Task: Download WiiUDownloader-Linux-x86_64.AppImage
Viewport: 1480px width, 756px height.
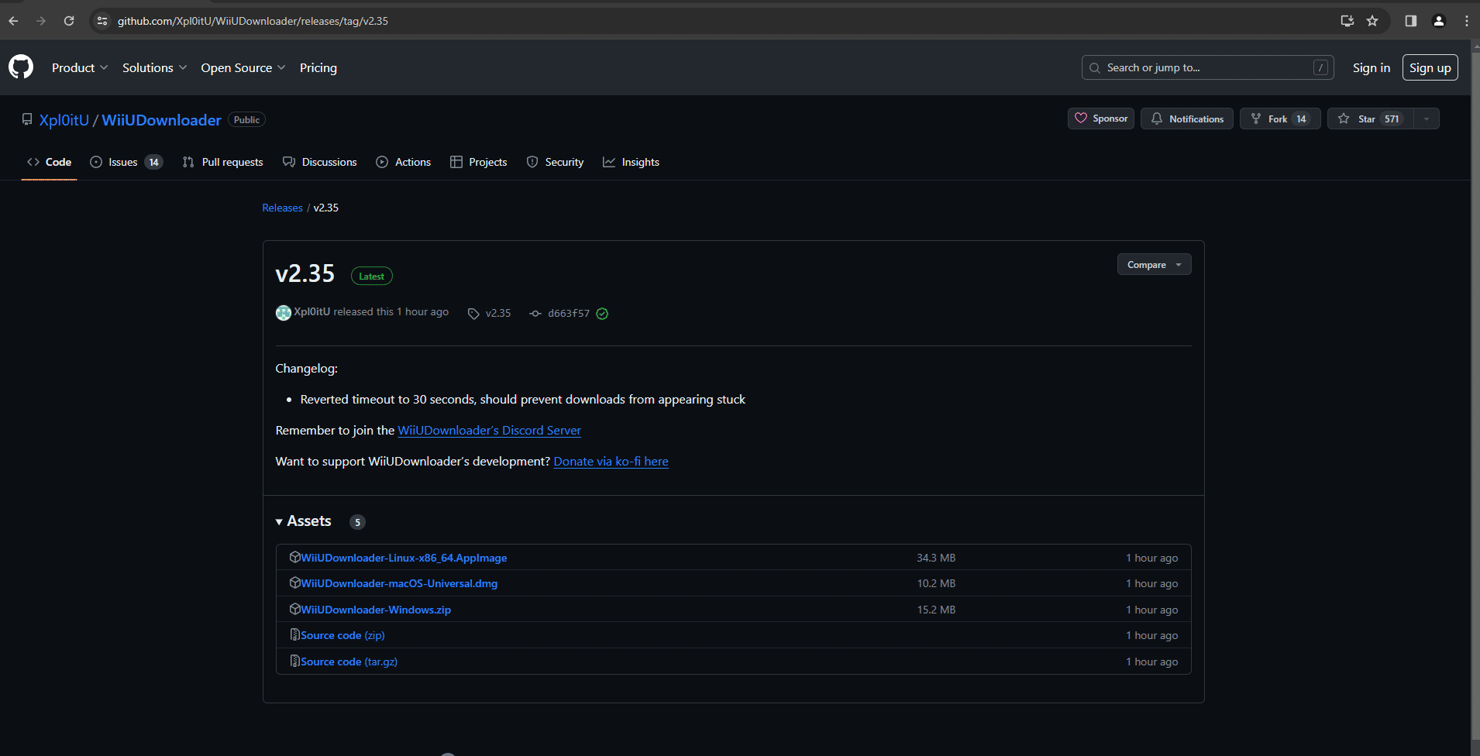Action: coord(404,558)
